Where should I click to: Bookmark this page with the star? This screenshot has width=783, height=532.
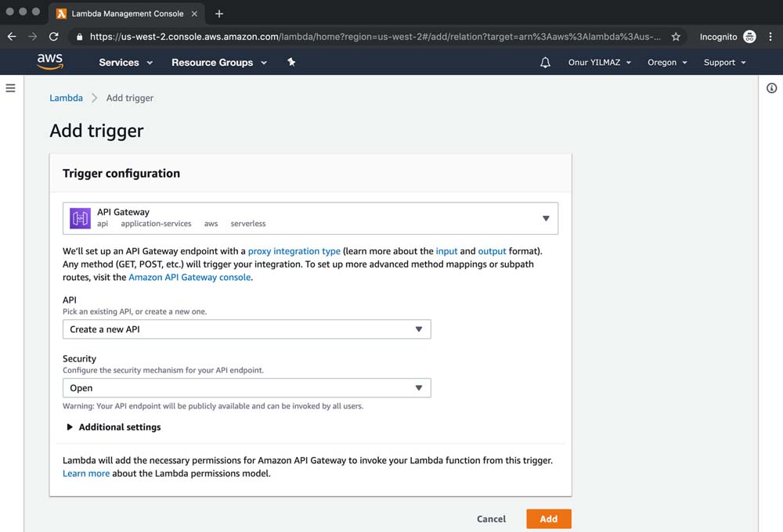coord(676,37)
